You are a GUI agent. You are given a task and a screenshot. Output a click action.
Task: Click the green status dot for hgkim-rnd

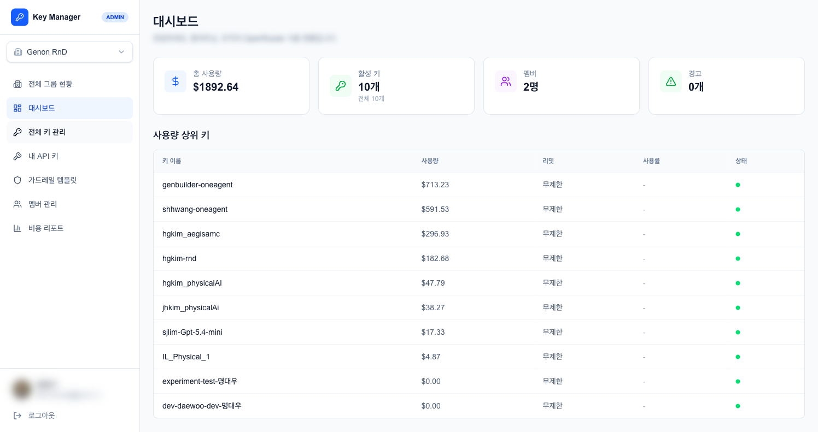click(738, 258)
